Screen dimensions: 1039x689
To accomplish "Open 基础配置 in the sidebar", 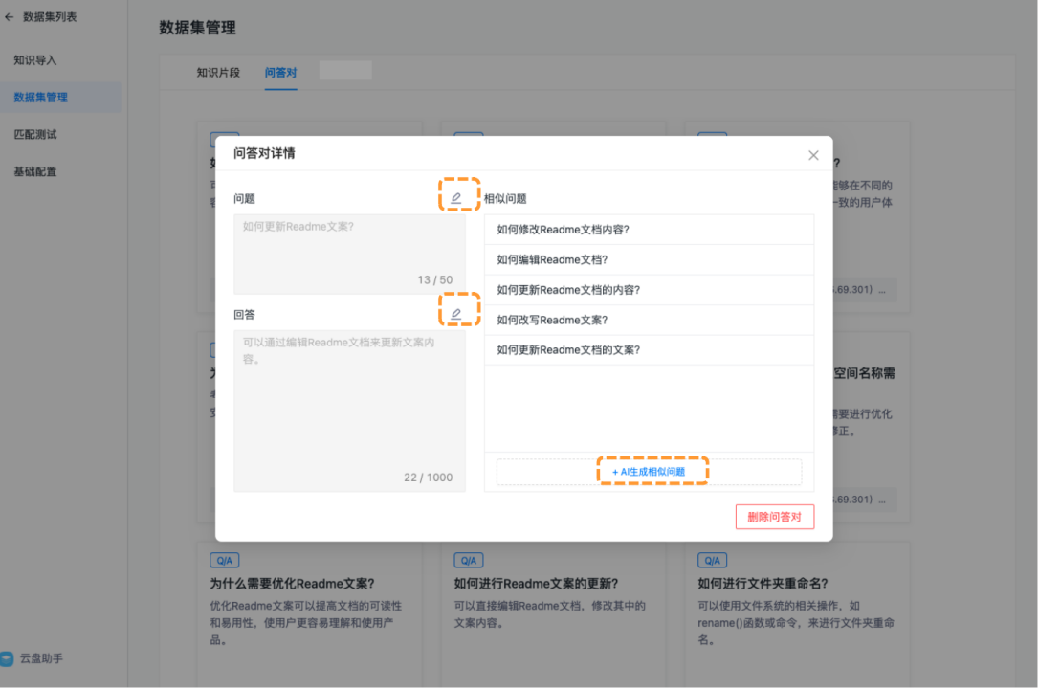I will click(x=35, y=172).
